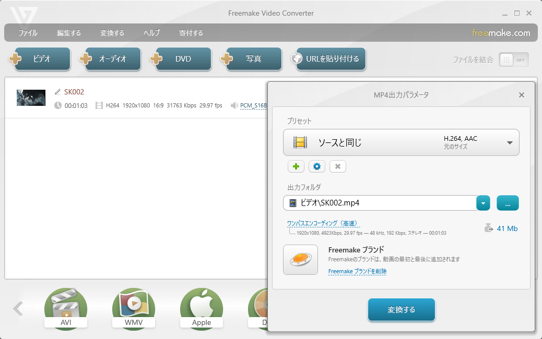Click the SK002 file name
The height and width of the screenshot is (339, 542).
pyautogui.click(x=74, y=92)
